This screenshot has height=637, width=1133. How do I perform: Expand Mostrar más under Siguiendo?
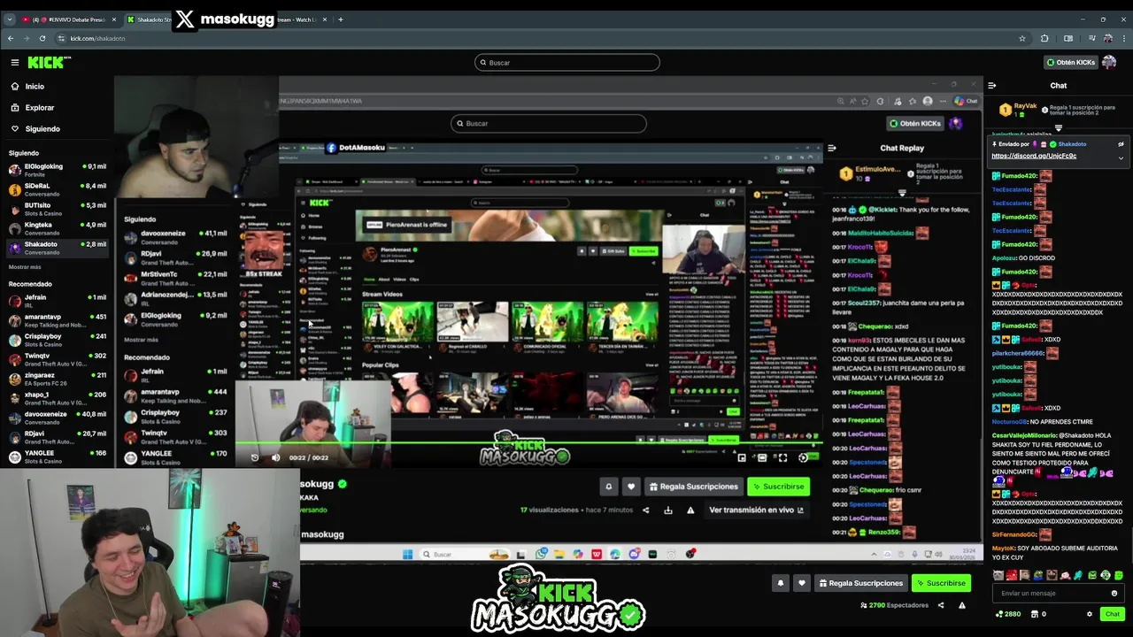25,266
